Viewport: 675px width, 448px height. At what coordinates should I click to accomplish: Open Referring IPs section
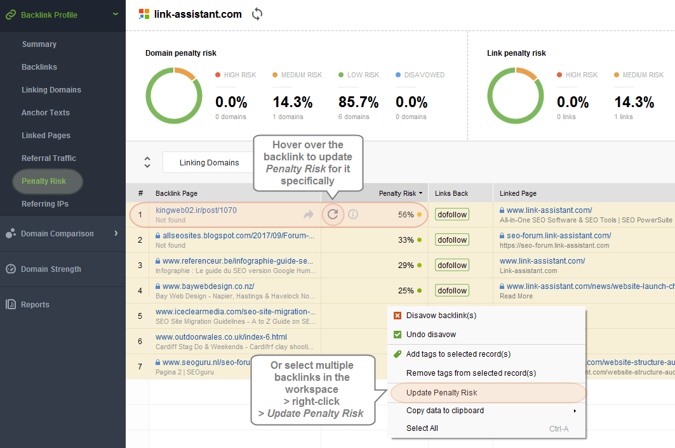coord(45,204)
